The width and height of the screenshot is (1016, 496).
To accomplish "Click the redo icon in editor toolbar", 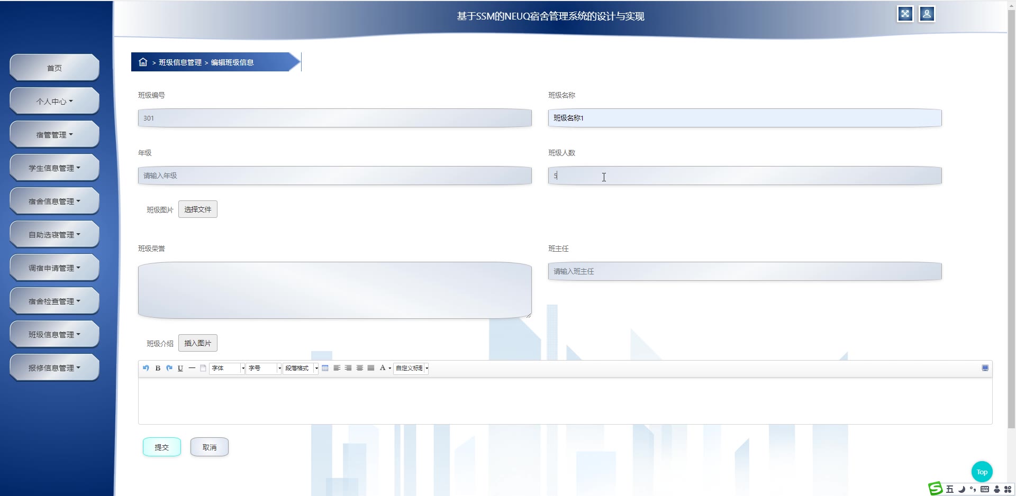I will click(169, 368).
